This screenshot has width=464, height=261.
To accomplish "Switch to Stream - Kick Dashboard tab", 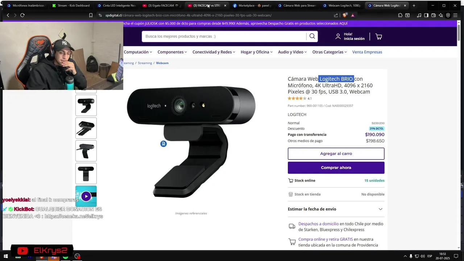I will (71, 5).
